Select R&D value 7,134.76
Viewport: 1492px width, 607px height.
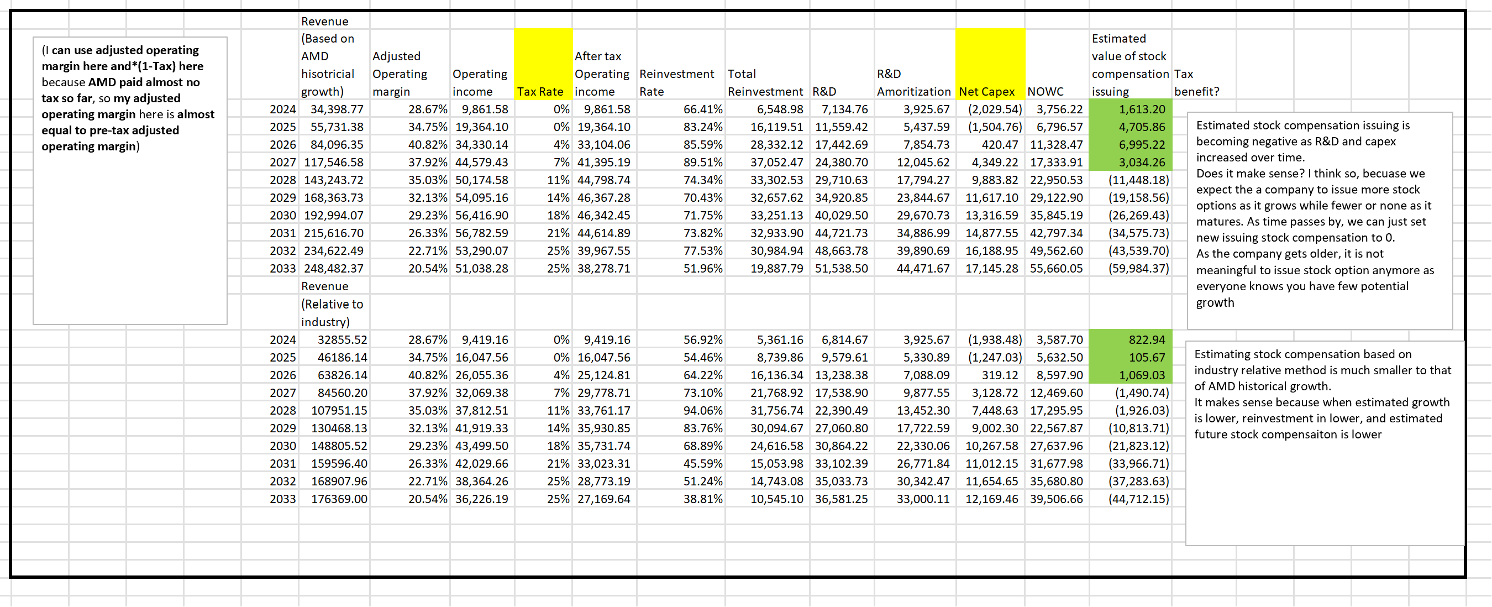[842, 109]
